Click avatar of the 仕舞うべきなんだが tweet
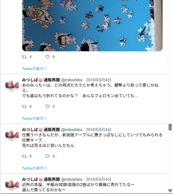 tap(12, 134)
